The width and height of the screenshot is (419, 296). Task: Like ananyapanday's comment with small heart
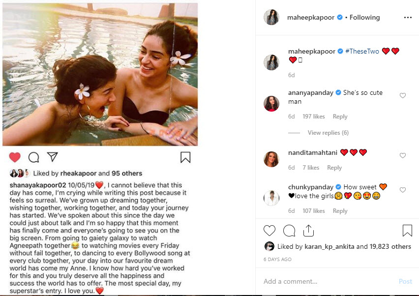(x=403, y=95)
